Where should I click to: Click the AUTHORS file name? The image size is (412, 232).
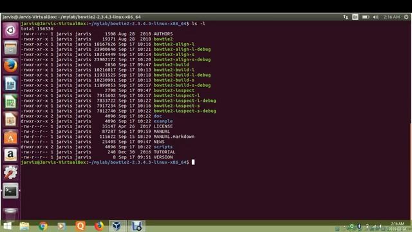pyautogui.click(x=163, y=34)
